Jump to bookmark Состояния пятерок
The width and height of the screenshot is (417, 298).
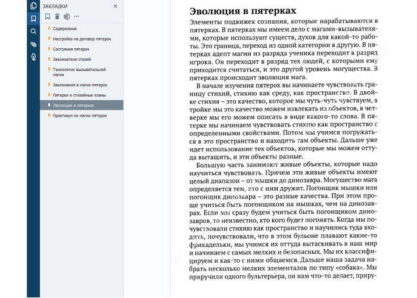pos(71,49)
